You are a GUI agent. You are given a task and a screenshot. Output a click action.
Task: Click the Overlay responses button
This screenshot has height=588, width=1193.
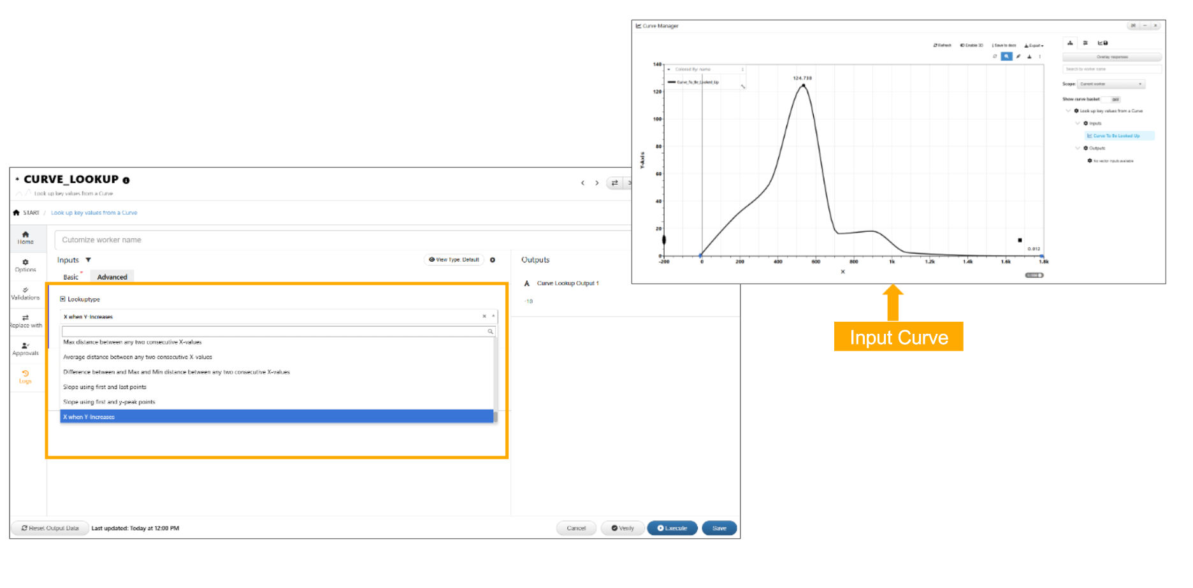pos(1111,57)
